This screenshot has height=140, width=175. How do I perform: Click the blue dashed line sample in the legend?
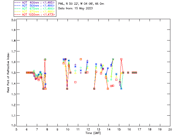coord(17,5)
